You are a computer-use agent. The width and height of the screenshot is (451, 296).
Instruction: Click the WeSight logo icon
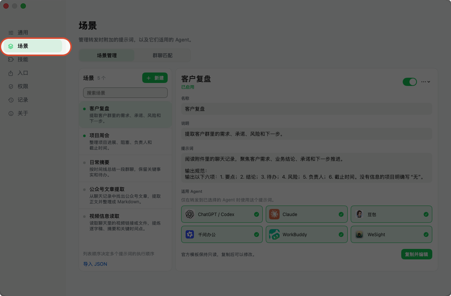coord(359,235)
